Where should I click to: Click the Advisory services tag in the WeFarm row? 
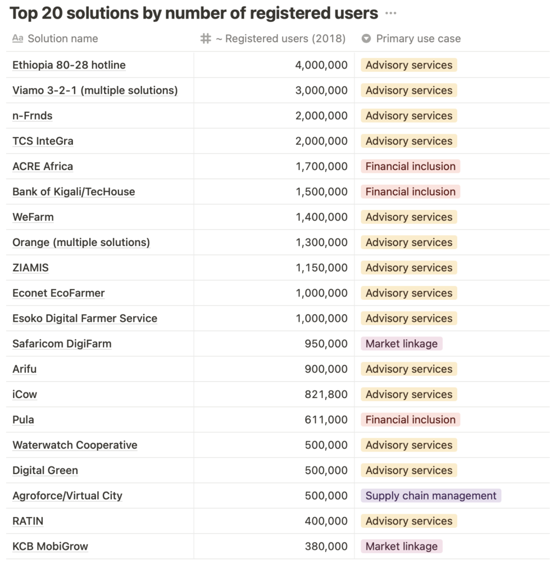click(409, 217)
